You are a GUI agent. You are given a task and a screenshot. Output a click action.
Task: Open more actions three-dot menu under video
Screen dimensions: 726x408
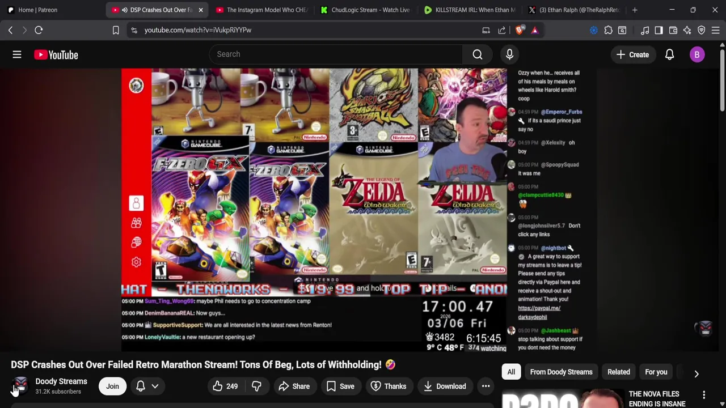click(x=486, y=386)
